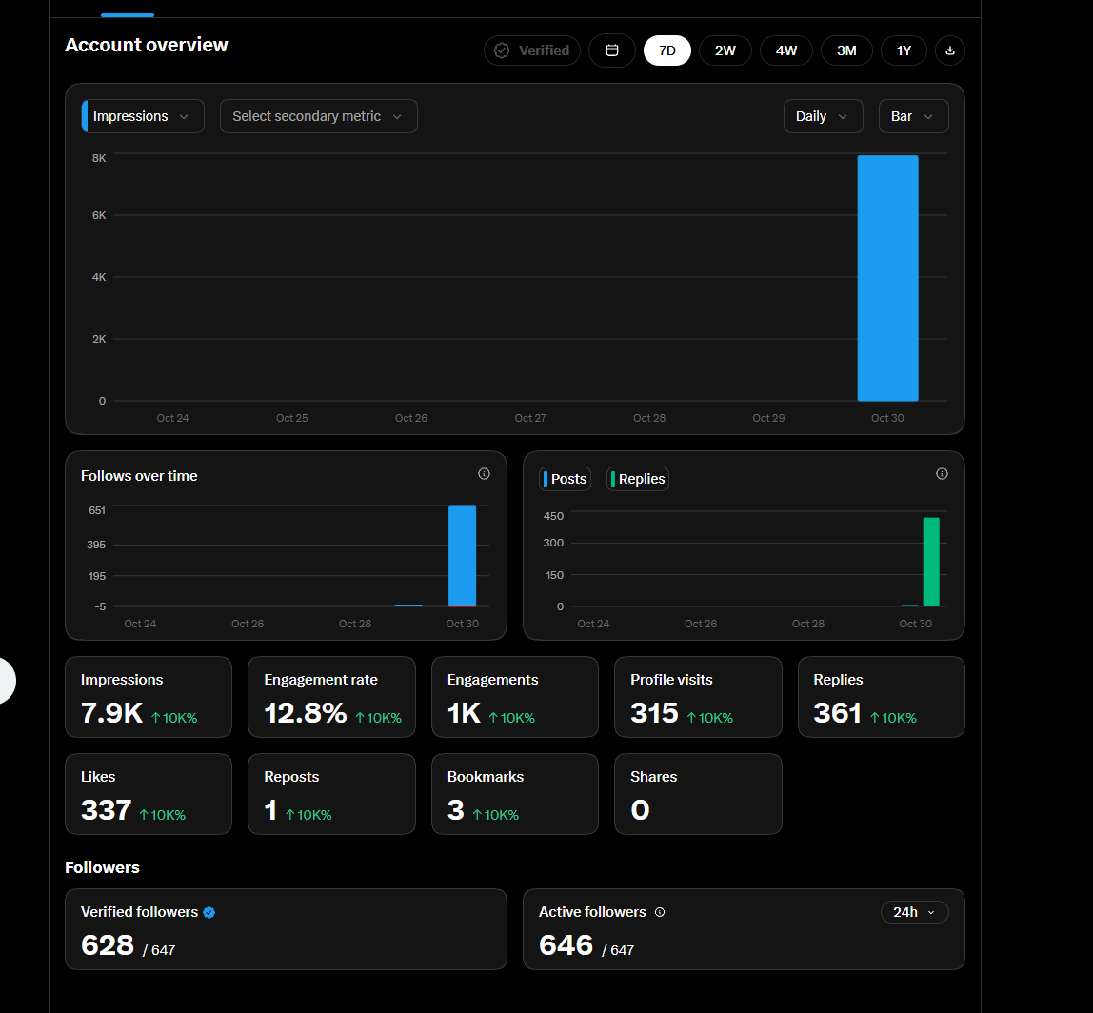Image resolution: width=1093 pixels, height=1013 pixels.
Task: Switch to the 4W time range
Action: pyautogui.click(x=786, y=50)
